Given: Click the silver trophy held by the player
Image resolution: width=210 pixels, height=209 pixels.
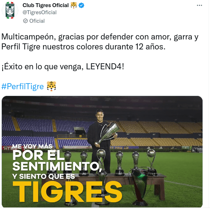Looking at the screenshot, I should click(107, 134).
